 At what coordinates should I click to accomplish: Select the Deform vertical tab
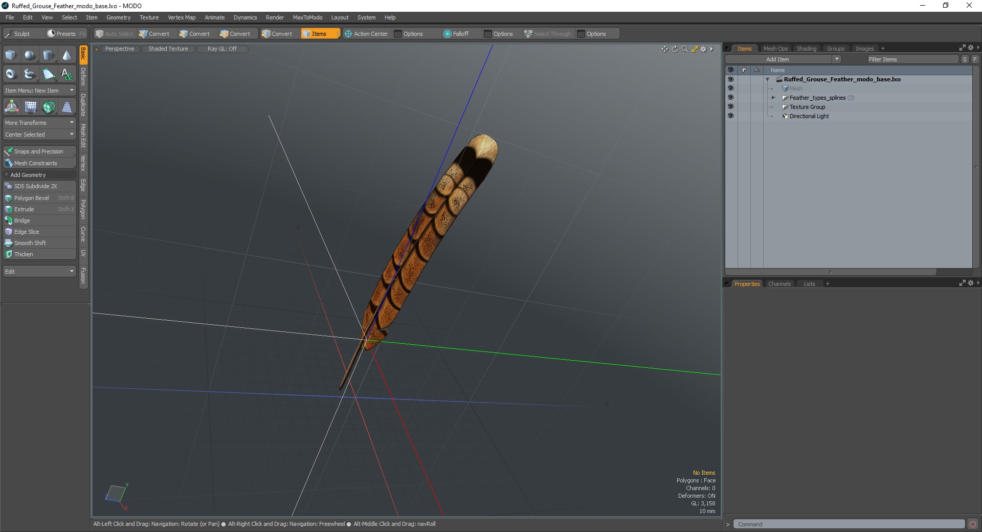pos(83,77)
